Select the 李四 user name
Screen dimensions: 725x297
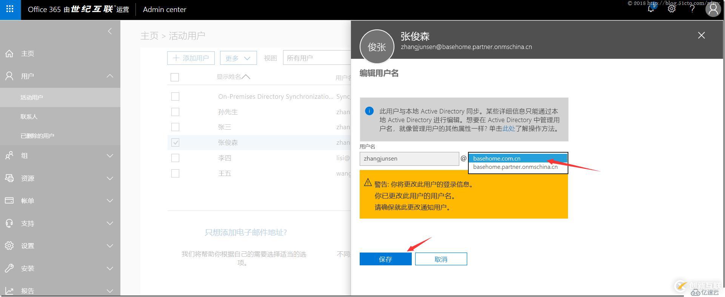click(225, 158)
